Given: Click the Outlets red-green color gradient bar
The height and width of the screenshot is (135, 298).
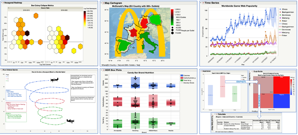Looking at the screenshot, I should (172, 17).
